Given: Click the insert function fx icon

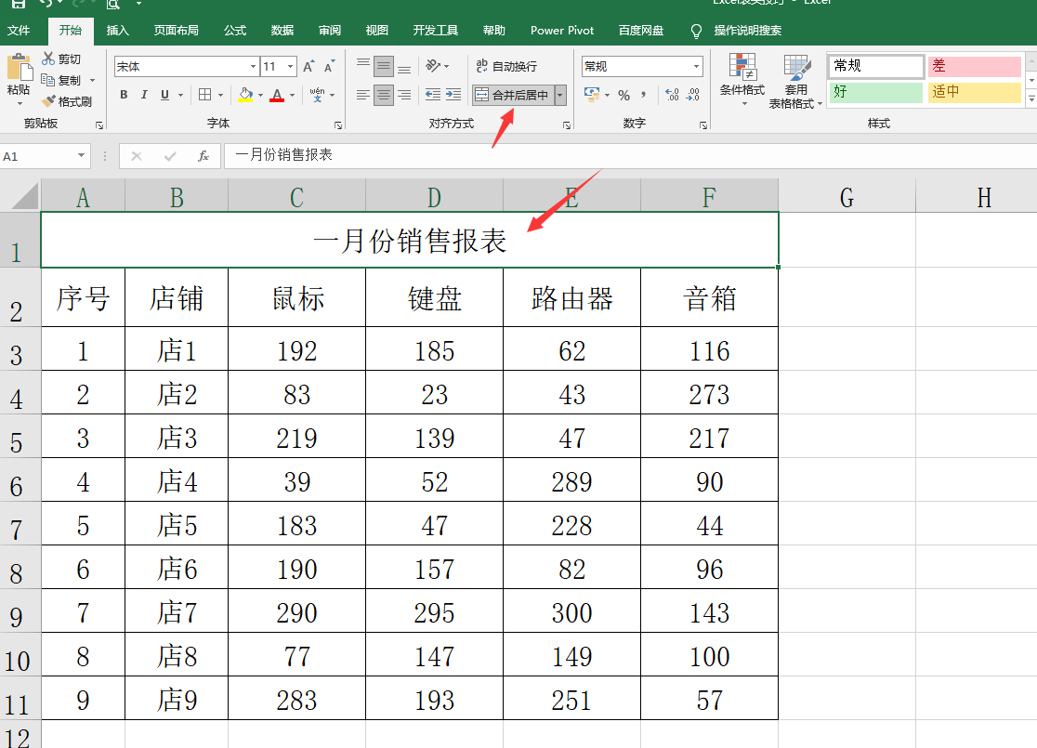Looking at the screenshot, I should [203, 156].
